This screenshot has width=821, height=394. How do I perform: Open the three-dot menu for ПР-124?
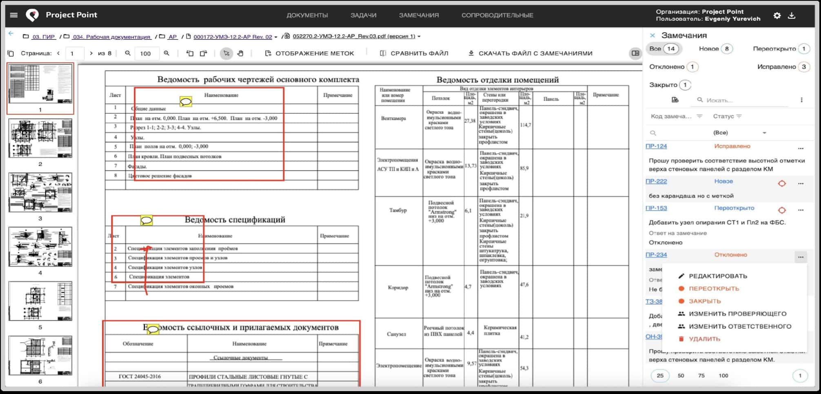coord(801,148)
